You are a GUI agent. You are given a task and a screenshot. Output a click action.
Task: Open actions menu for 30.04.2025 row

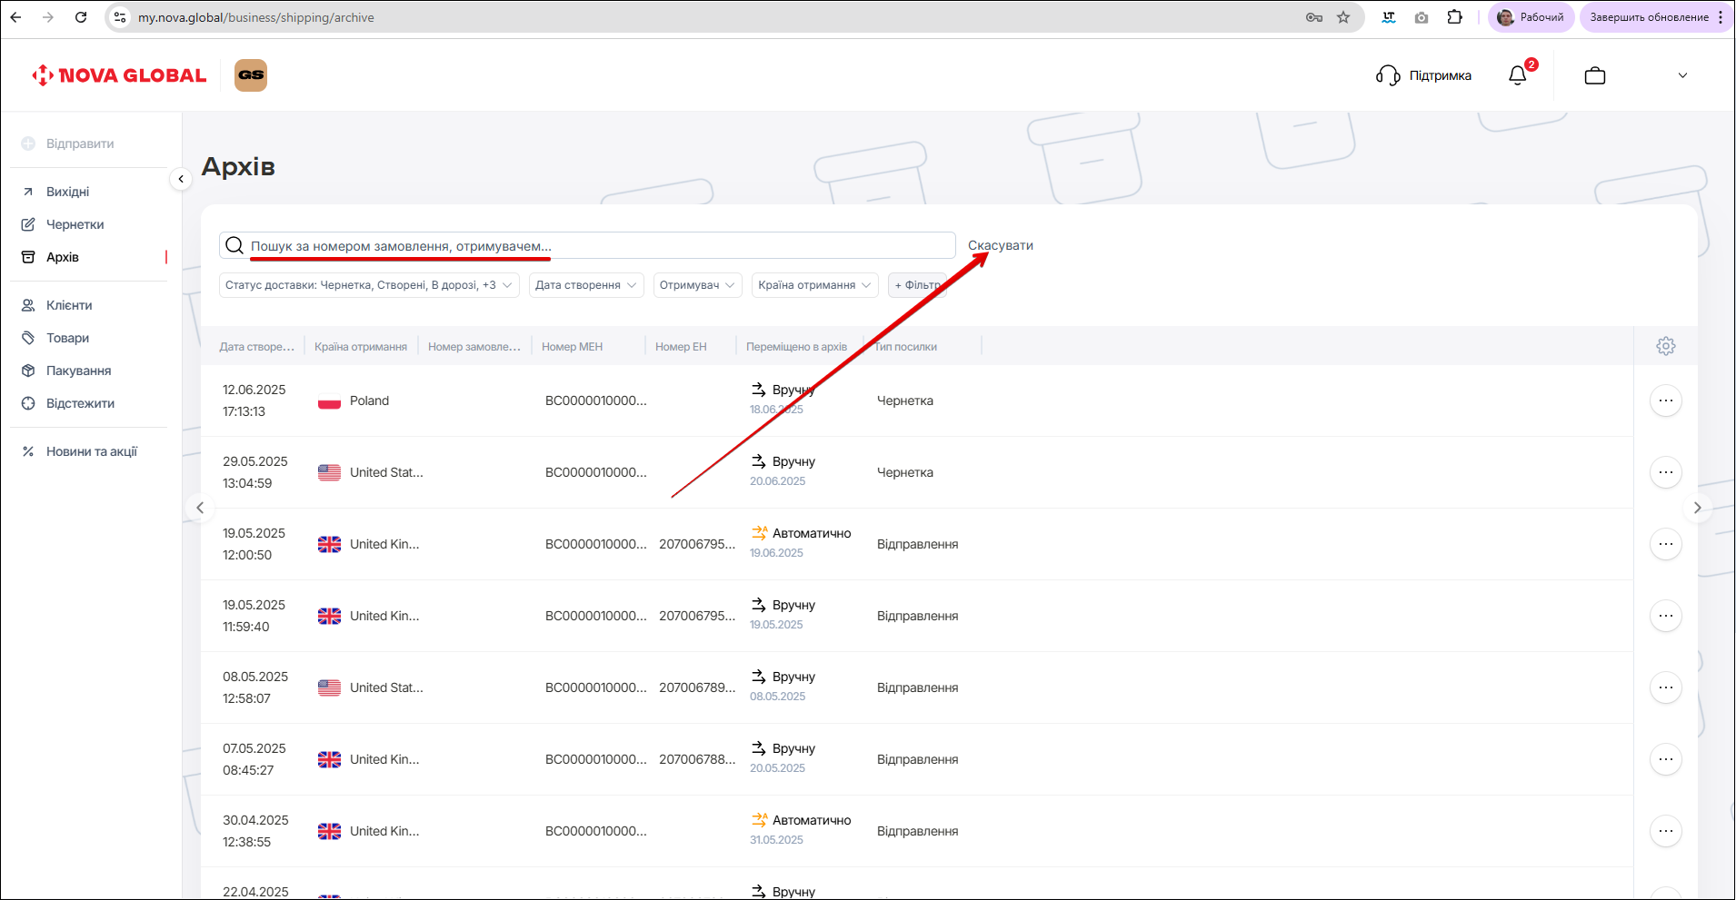tap(1666, 831)
